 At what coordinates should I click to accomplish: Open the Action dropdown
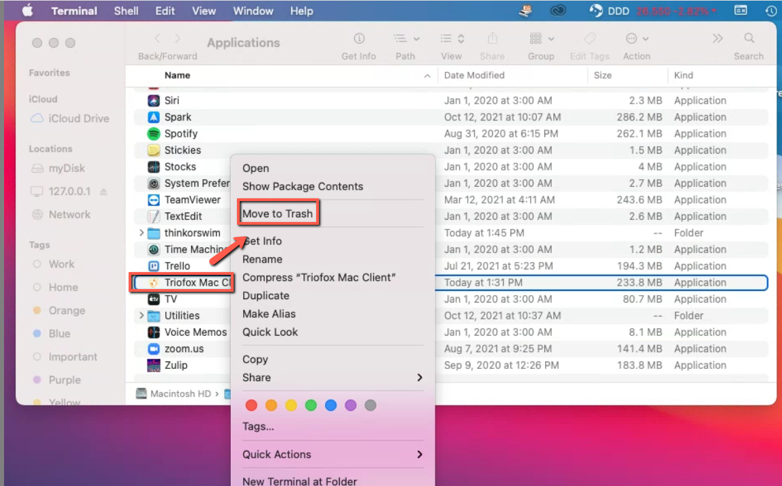pos(637,39)
